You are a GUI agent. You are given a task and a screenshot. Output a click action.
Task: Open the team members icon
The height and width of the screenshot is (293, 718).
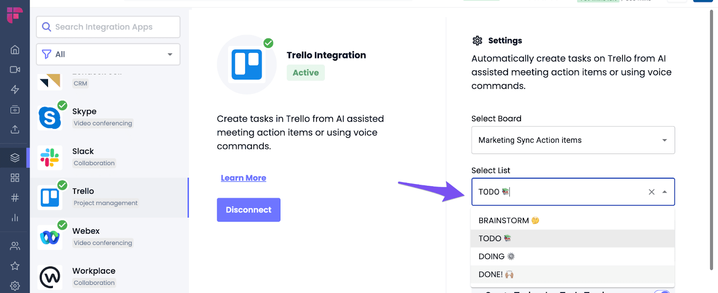point(15,246)
